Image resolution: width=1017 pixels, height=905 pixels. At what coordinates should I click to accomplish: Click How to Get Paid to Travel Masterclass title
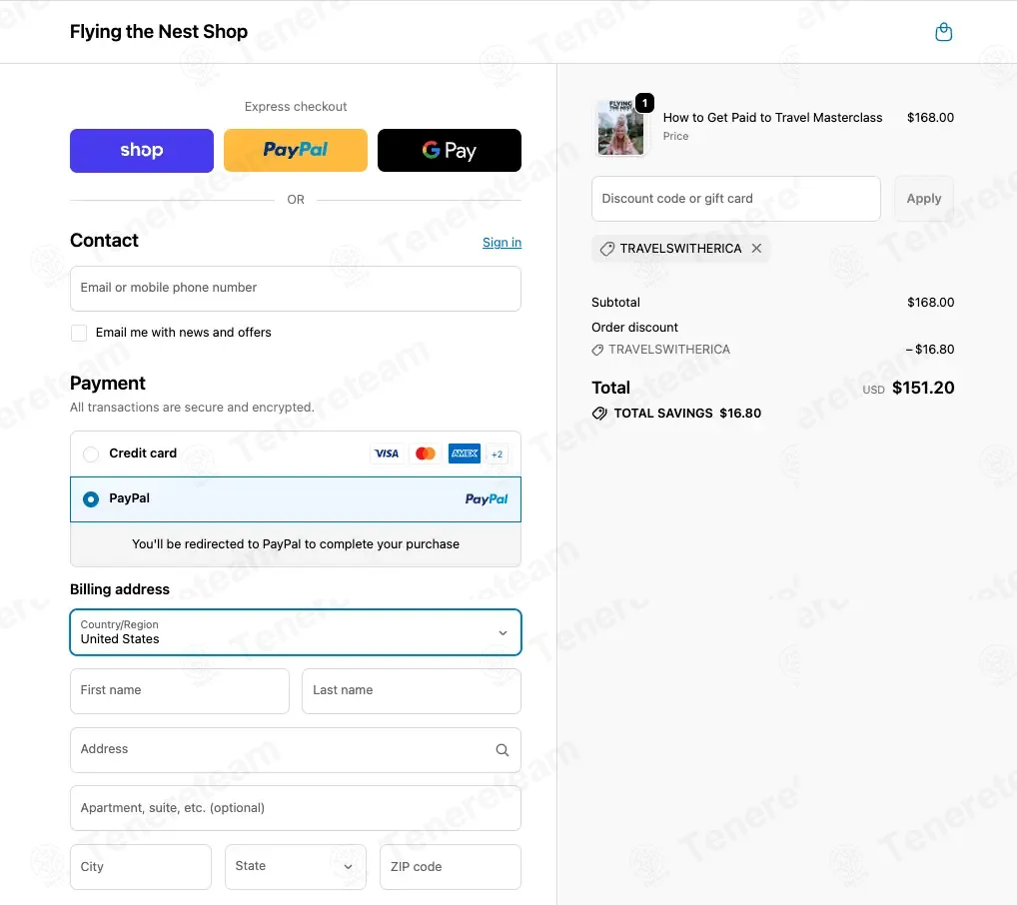[772, 118]
